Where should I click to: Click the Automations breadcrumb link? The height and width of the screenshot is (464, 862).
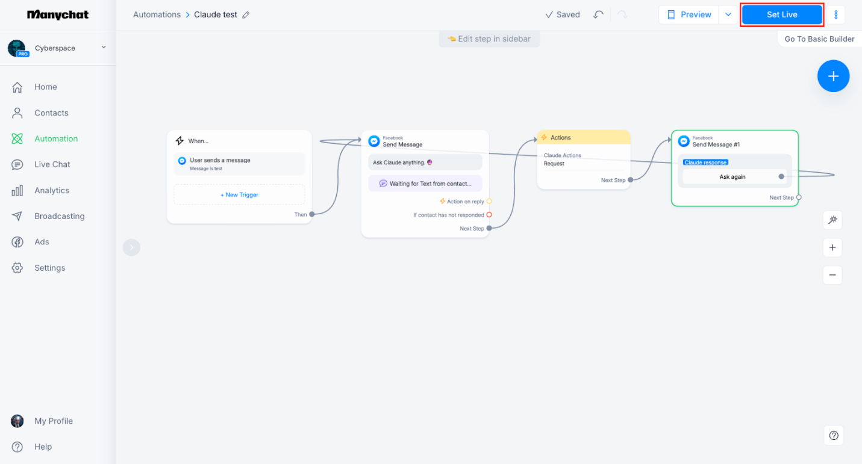pos(157,14)
